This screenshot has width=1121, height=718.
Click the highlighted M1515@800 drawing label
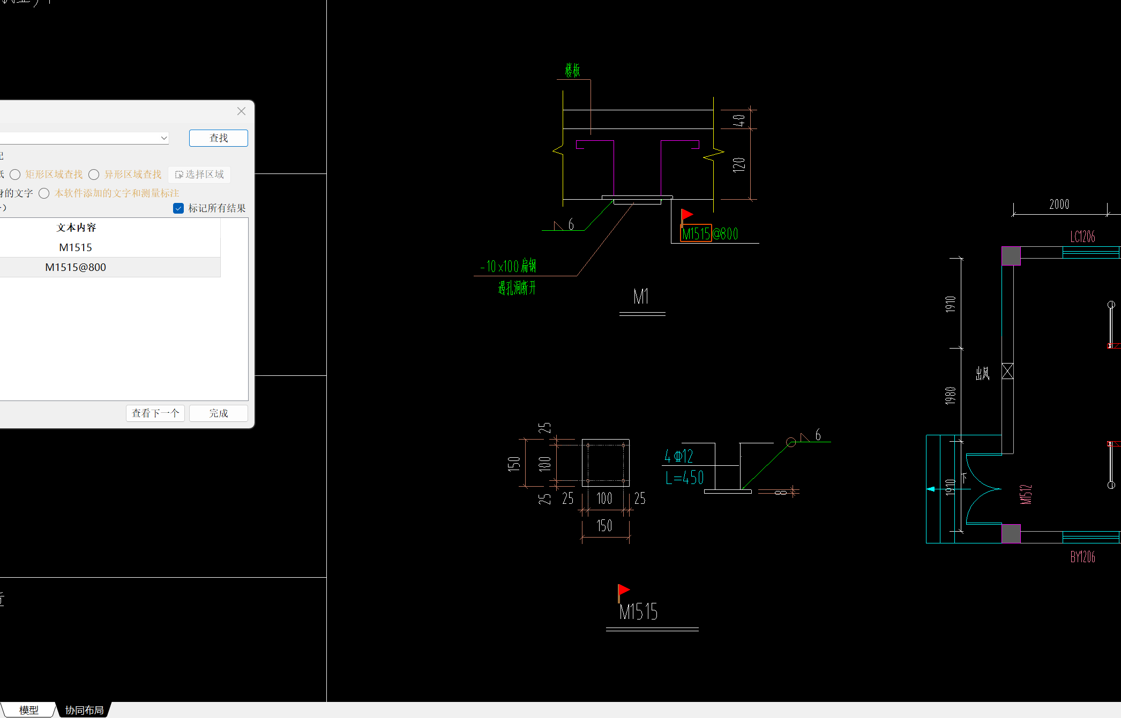(x=710, y=234)
